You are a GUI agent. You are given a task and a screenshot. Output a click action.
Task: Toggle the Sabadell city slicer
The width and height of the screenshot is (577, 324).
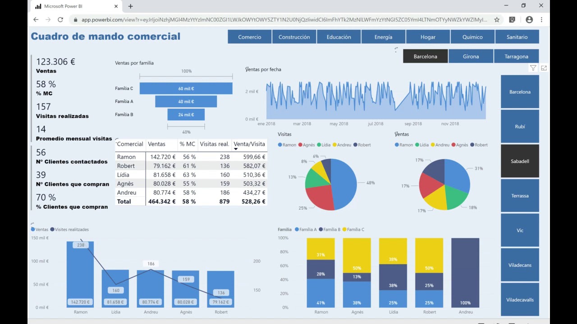click(520, 161)
